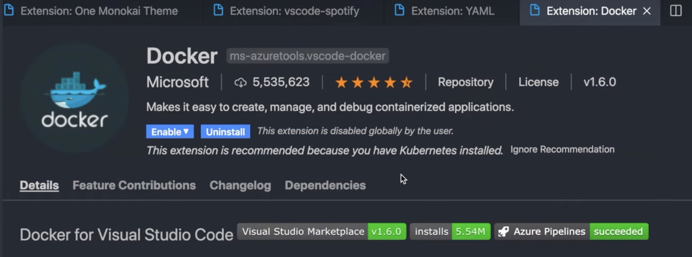This screenshot has width=692, height=257.
Task: Close the Extension: Docker tab
Action: 647,11
